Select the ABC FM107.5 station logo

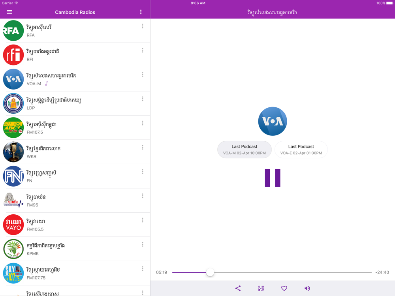(13, 127)
